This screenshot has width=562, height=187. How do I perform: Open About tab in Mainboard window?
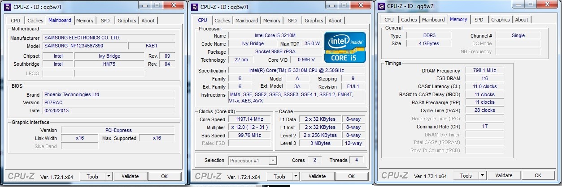(148, 21)
